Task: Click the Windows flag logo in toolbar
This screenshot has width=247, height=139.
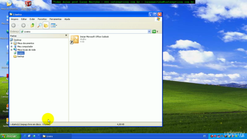Action: pyautogui.click(x=158, y=19)
